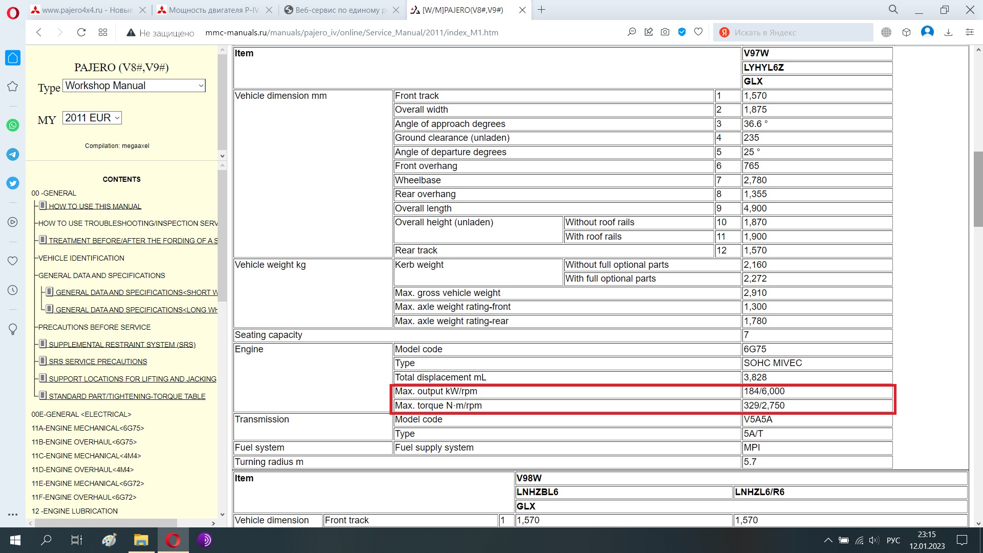Screen dimensions: 983x553
Task: Take a page snapshot with camera icon
Action: click(x=665, y=32)
